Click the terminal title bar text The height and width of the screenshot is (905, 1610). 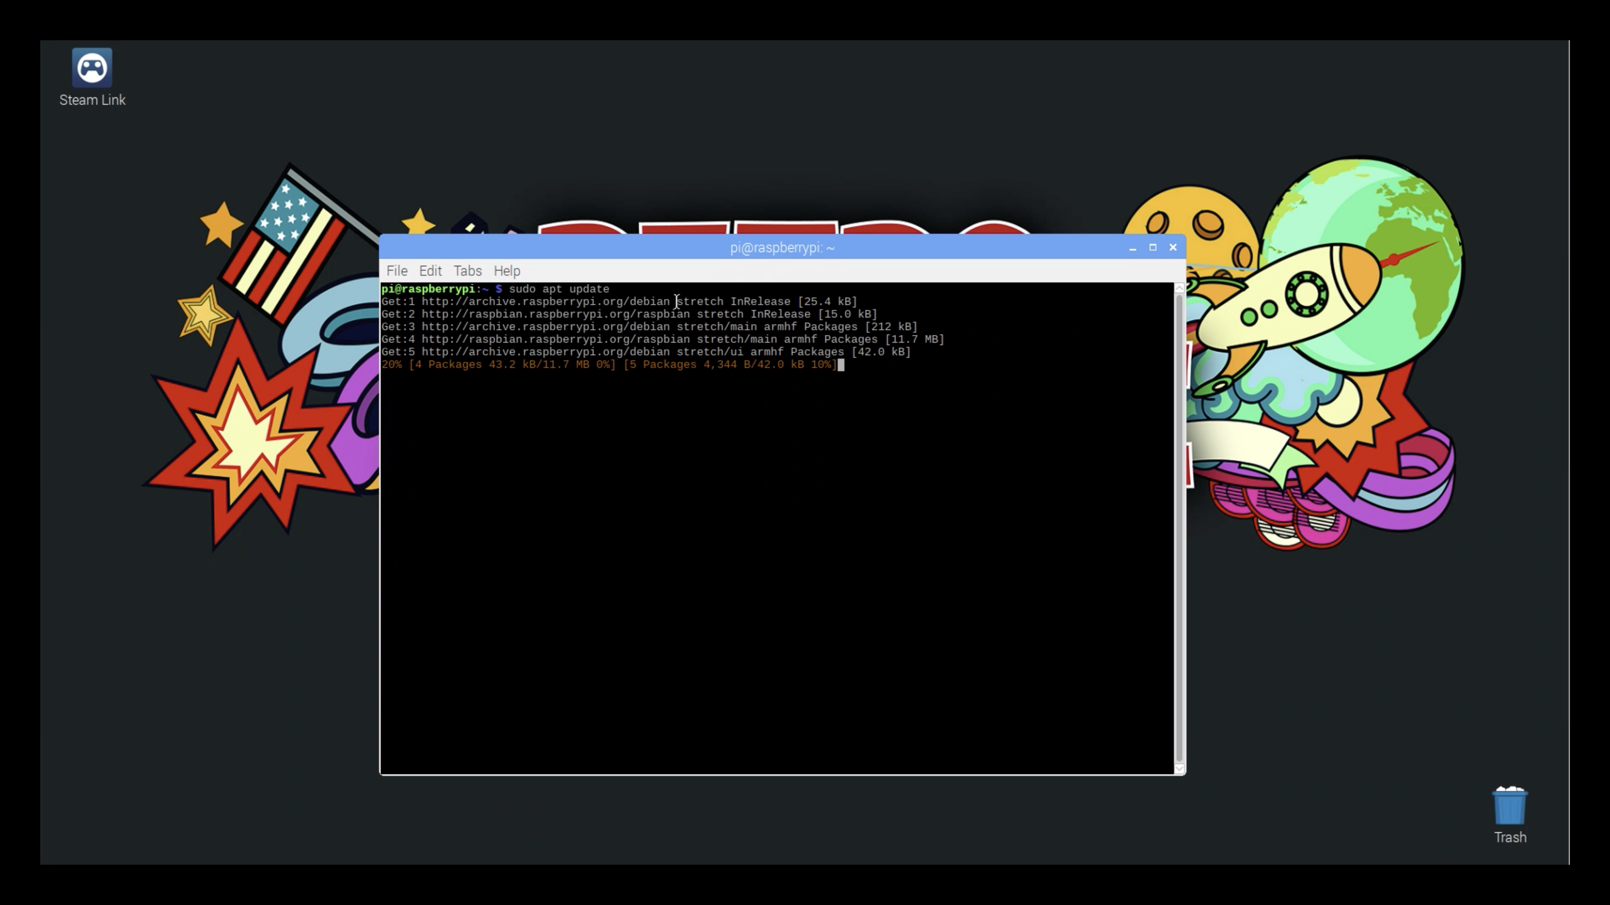coord(782,248)
